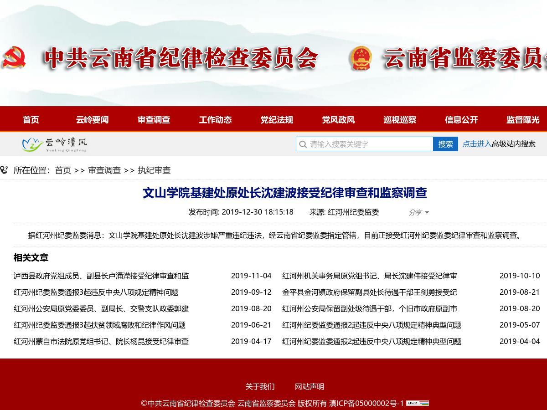Select 监督曝光 in the navigation bar
The image size is (547, 410).
523,120
